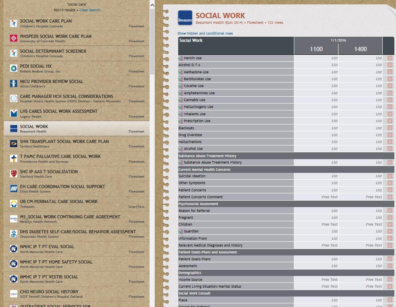This screenshot has height=307, width=396.
Task: Click the Free Text cell for Children at 1100
Action: [x=316, y=224]
